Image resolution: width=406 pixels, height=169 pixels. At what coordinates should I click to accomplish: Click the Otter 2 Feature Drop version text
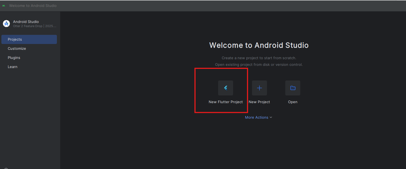[34, 26]
